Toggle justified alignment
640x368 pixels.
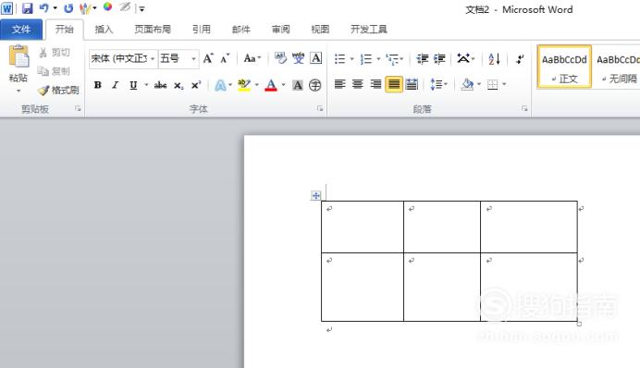click(x=394, y=84)
